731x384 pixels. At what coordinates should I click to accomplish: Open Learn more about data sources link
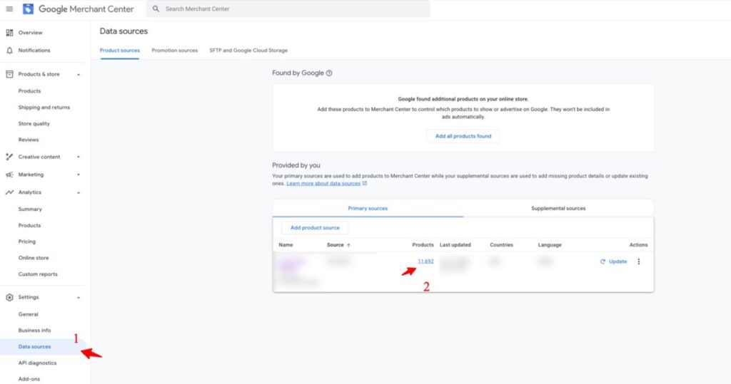pyautogui.click(x=323, y=183)
